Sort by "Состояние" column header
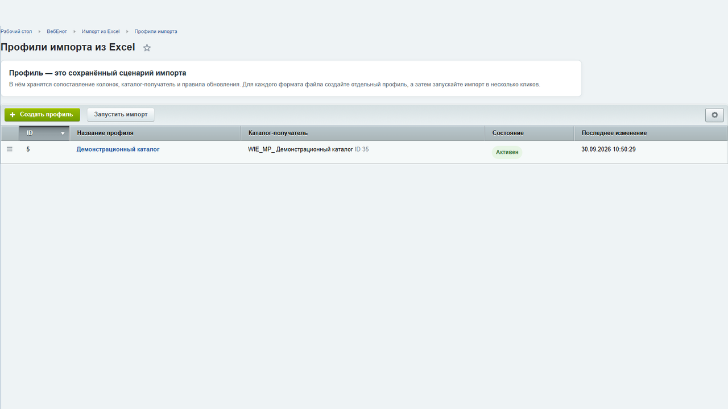728x409 pixels. click(530, 133)
